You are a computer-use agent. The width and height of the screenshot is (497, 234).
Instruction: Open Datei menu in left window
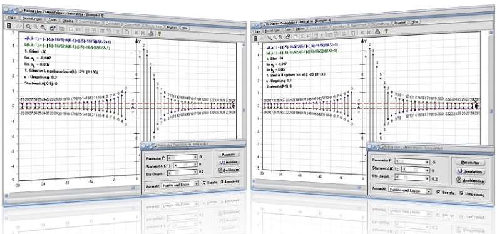coord(12,18)
